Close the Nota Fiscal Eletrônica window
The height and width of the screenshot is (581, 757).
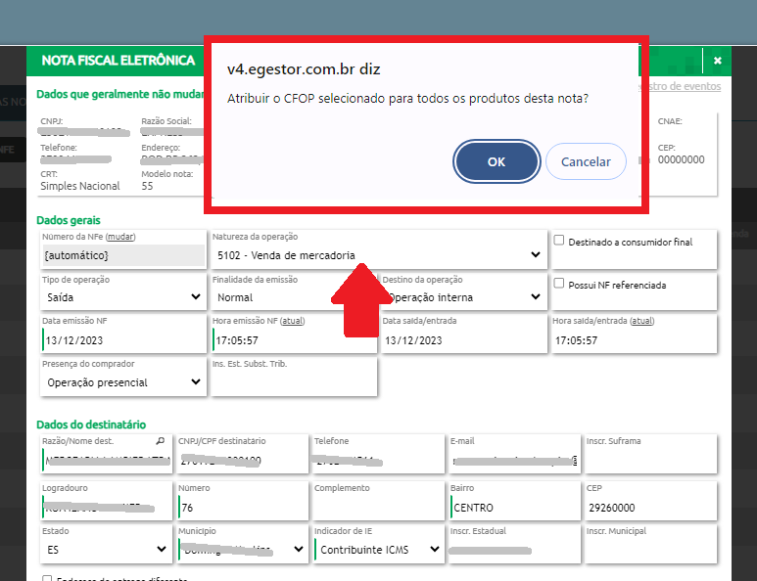pos(718,61)
